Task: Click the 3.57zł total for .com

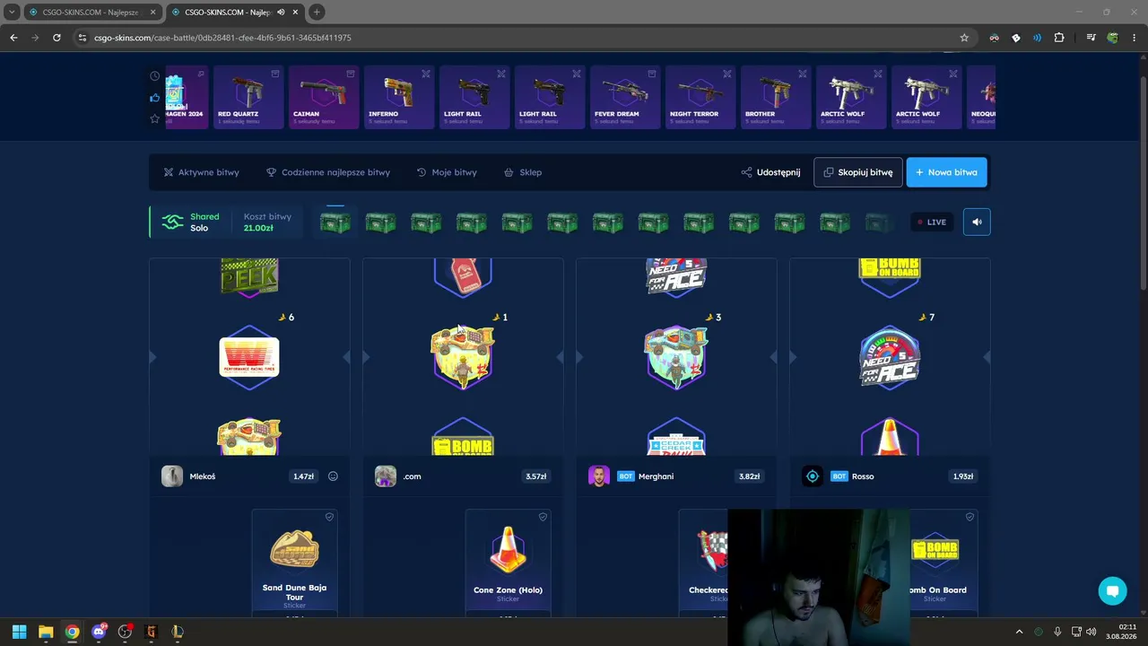Action: [x=535, y=476]
